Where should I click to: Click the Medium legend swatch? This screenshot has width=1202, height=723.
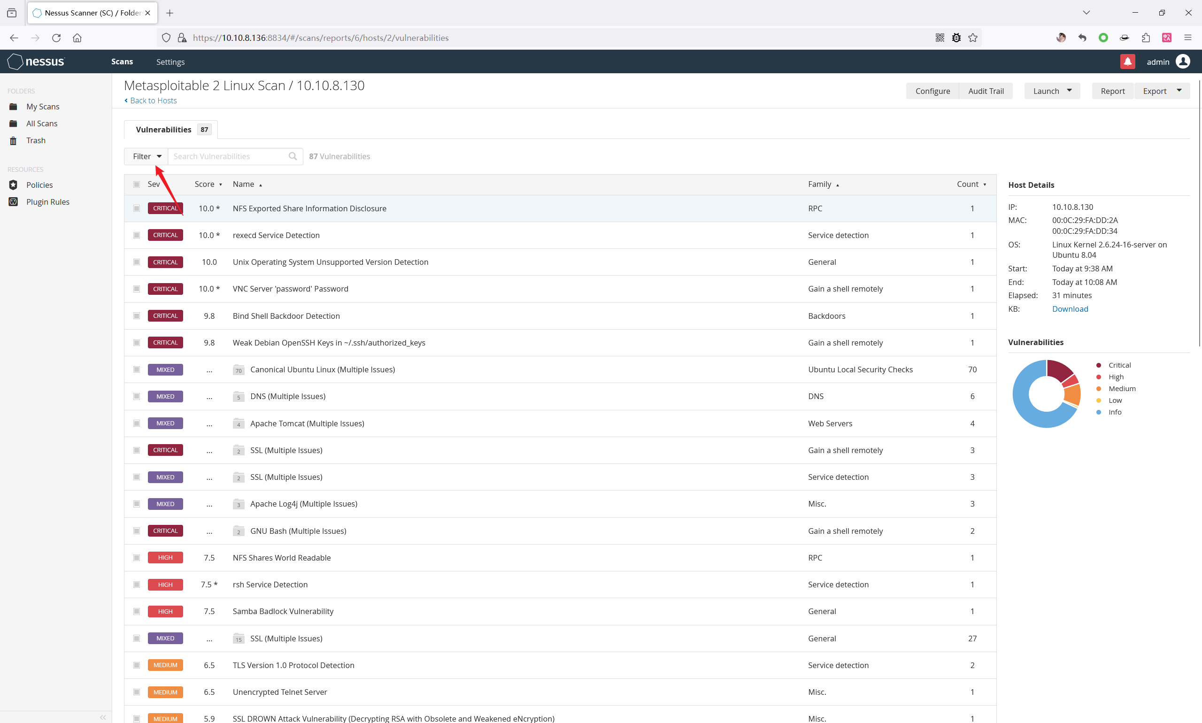pos(1099,389)
